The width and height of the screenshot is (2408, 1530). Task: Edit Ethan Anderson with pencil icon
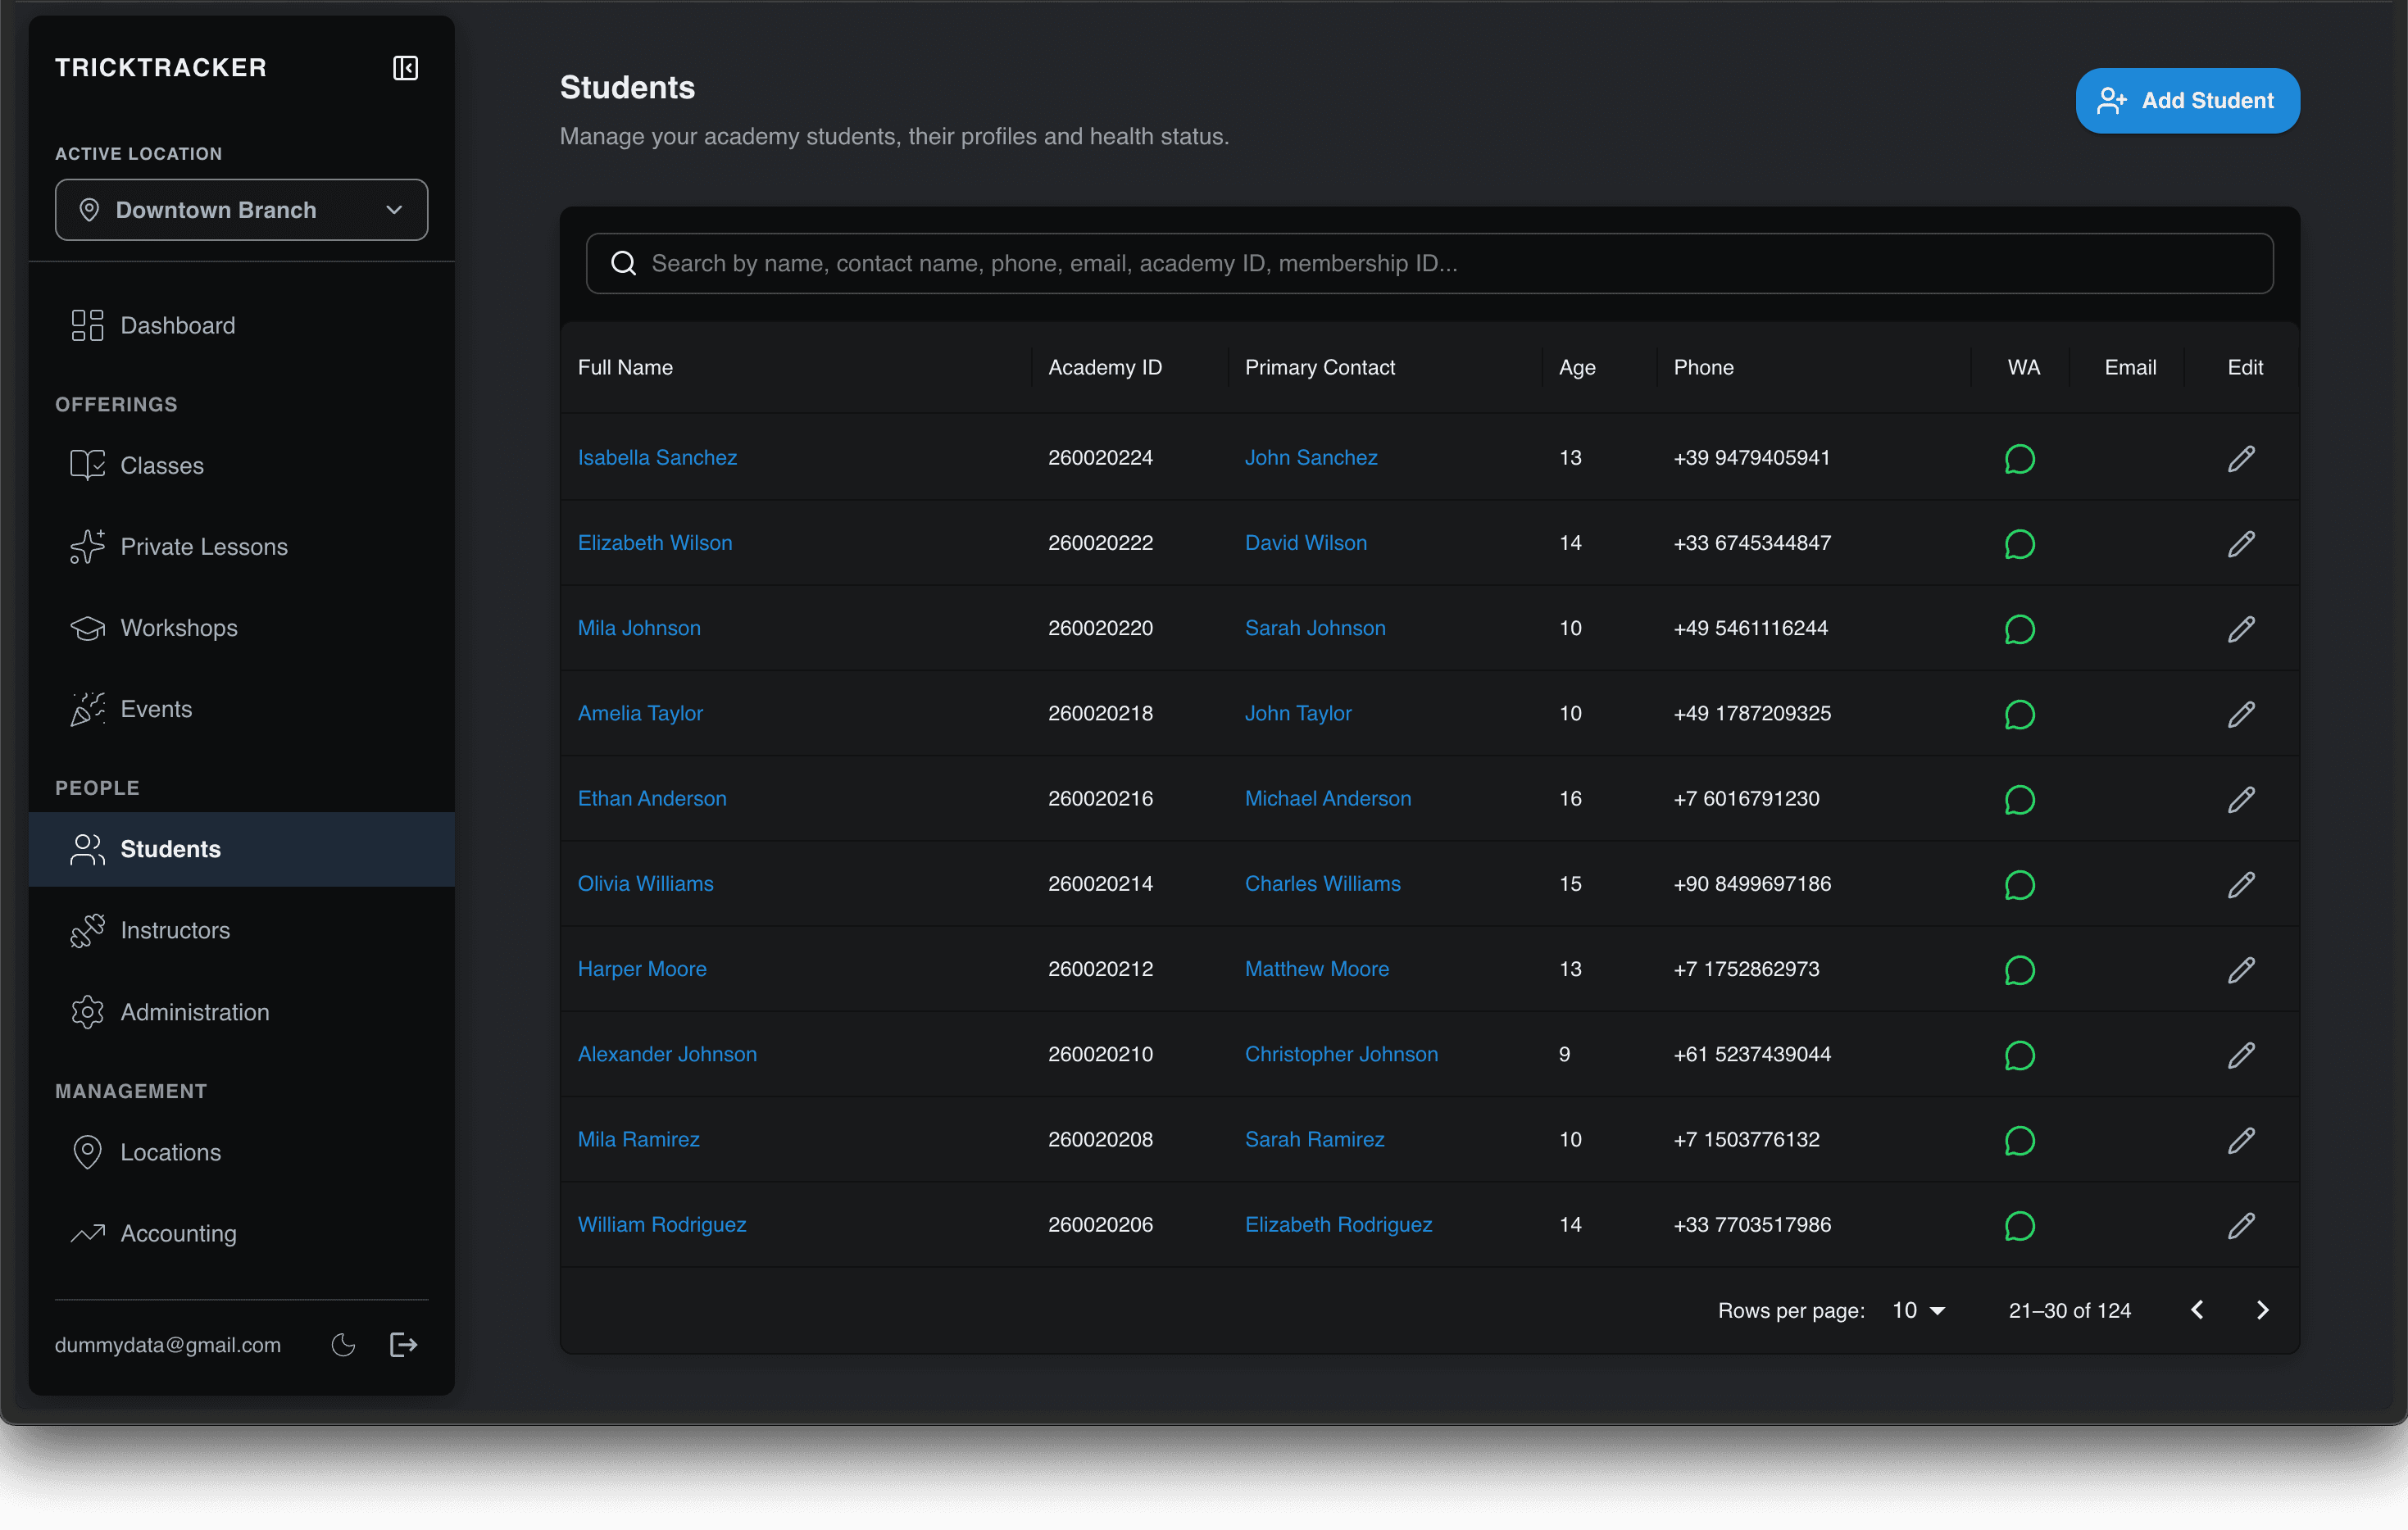pyautogui.click(x=2241, y=799)
